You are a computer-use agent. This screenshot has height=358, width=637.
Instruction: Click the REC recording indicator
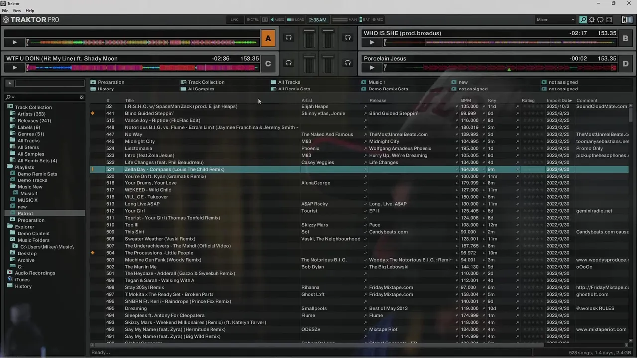pyautogui.click(x=378, y=20)
